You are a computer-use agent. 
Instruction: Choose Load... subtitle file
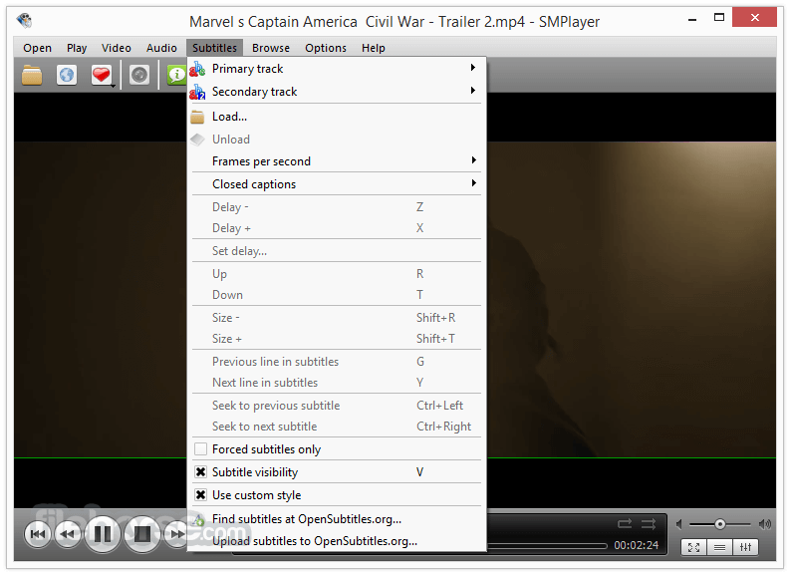point(336,117)
